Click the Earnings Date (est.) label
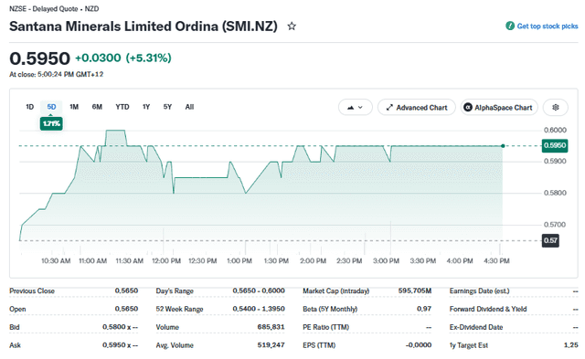Viewport: 585px width, 359px height. [479, 290]
